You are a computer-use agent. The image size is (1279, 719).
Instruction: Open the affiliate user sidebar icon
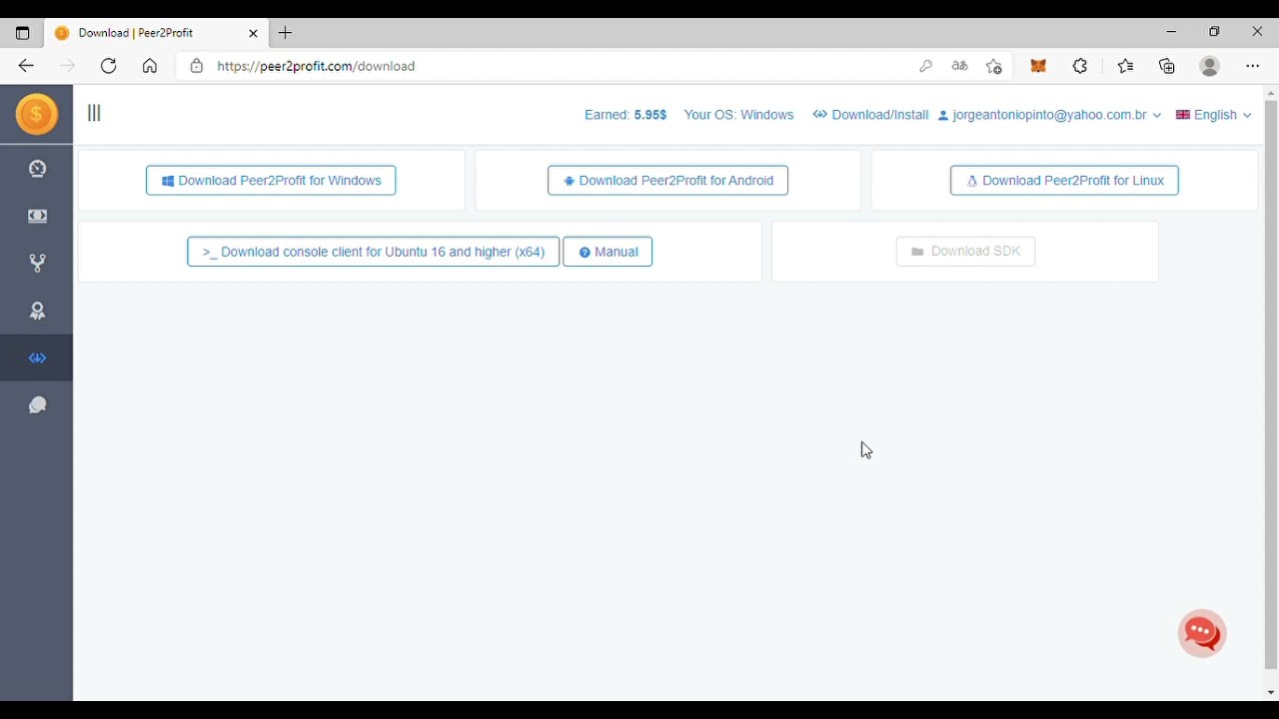click(37, 311)
